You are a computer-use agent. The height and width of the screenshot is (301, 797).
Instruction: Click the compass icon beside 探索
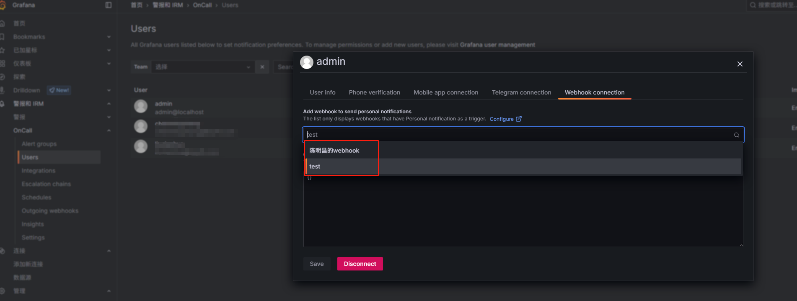point(2,77)
